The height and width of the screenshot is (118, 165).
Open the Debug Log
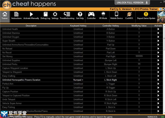coord(45,16)
